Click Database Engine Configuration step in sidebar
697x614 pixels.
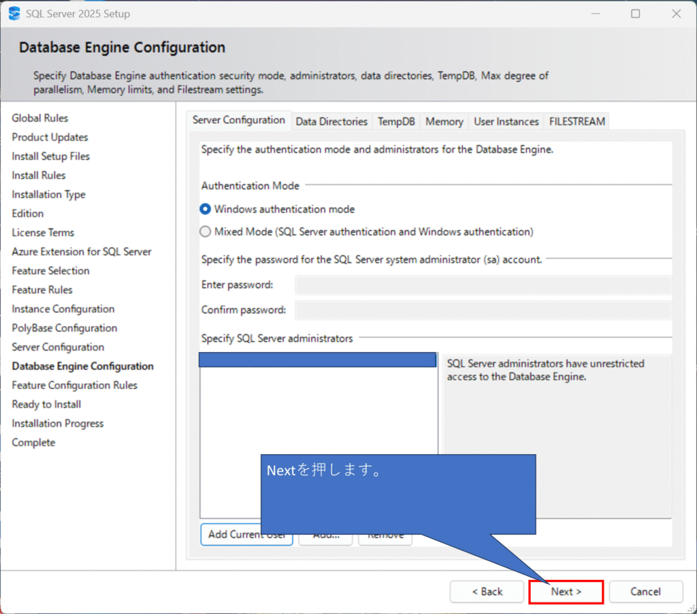pyautogui.click(x=82, y=367)
